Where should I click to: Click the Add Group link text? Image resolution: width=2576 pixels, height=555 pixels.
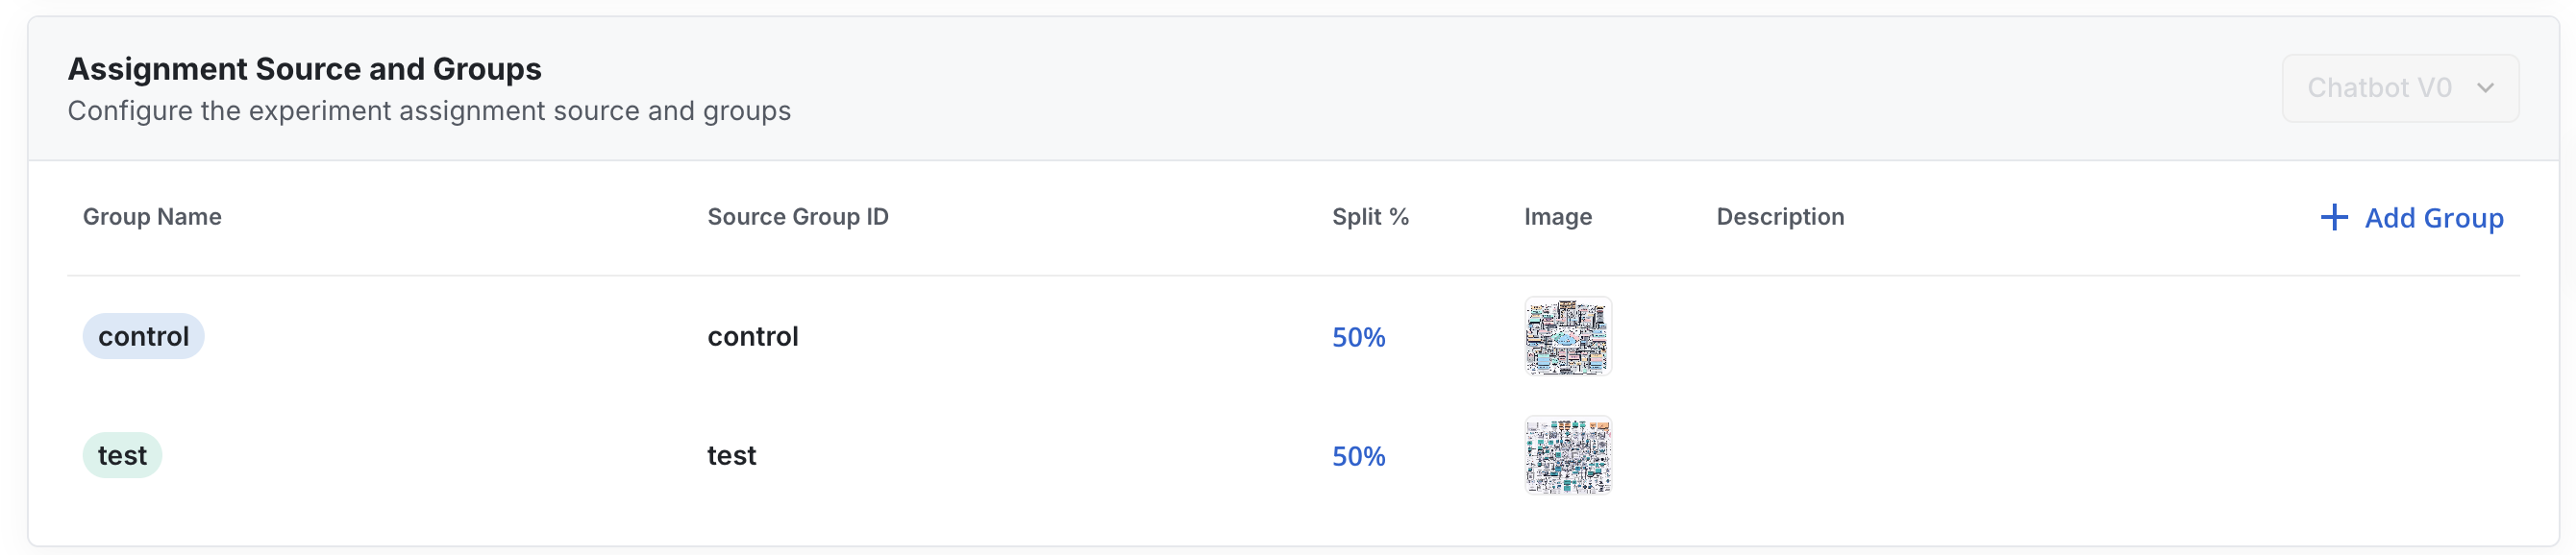[2433, 218]
